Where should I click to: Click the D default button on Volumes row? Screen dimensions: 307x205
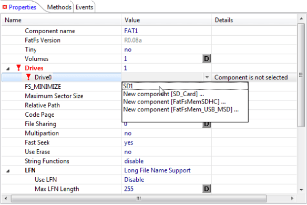click(x=207, y=59)
